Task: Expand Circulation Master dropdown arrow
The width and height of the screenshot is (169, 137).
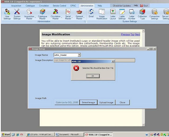Action: click(x=62, y=17)
